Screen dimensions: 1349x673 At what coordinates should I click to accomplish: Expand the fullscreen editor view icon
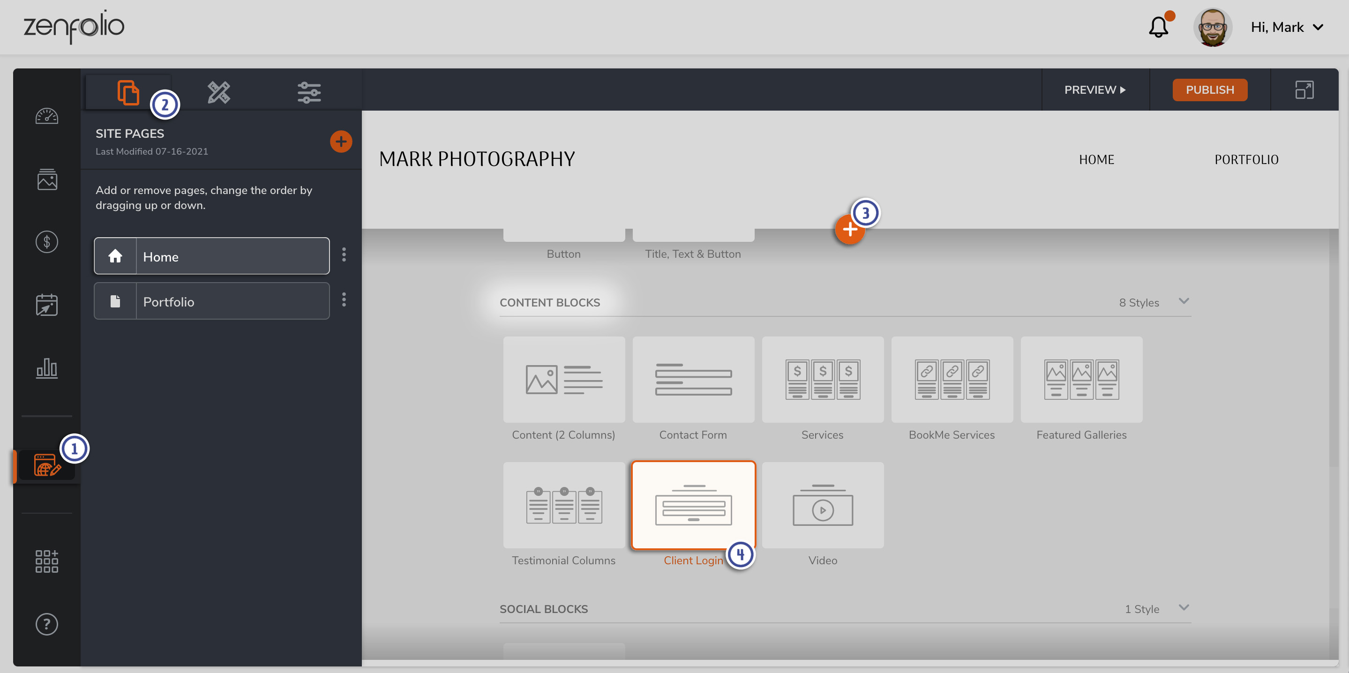pos(1304,90)
